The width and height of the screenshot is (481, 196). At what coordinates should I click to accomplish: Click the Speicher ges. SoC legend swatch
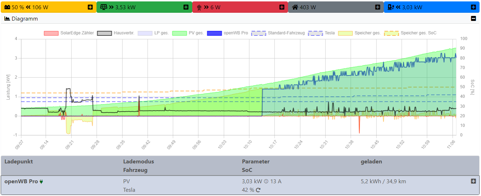pos(391,33)
